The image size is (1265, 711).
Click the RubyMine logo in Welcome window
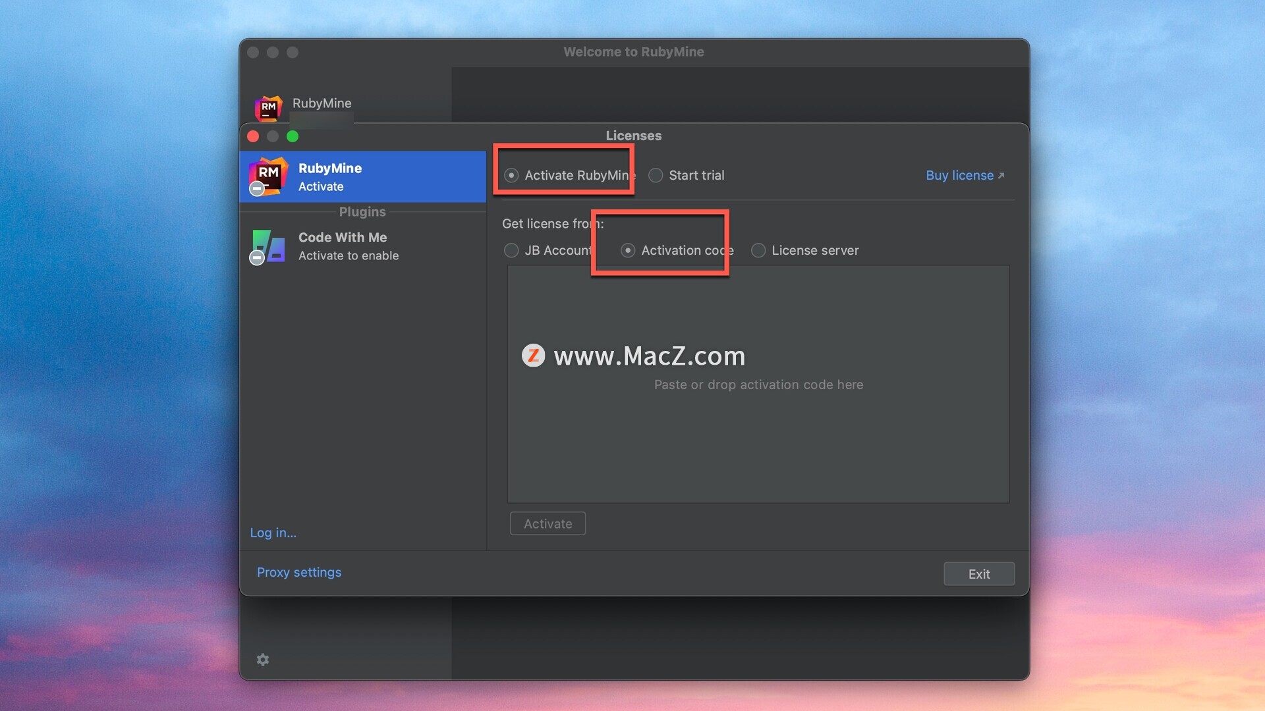268,108
